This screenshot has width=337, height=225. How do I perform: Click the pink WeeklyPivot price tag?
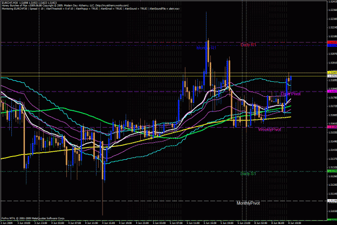pyautogui.click(x=332, y=127)
